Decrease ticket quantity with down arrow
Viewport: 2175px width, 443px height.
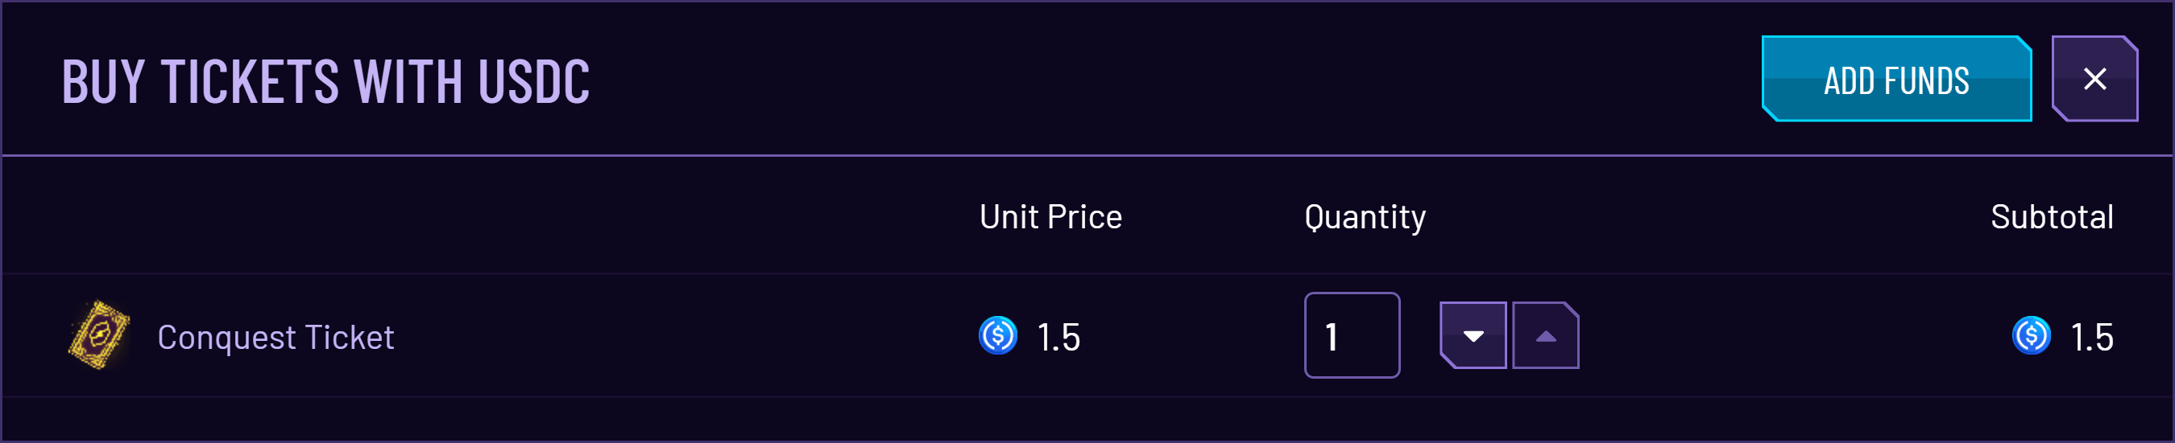(x=1473, y=335)
